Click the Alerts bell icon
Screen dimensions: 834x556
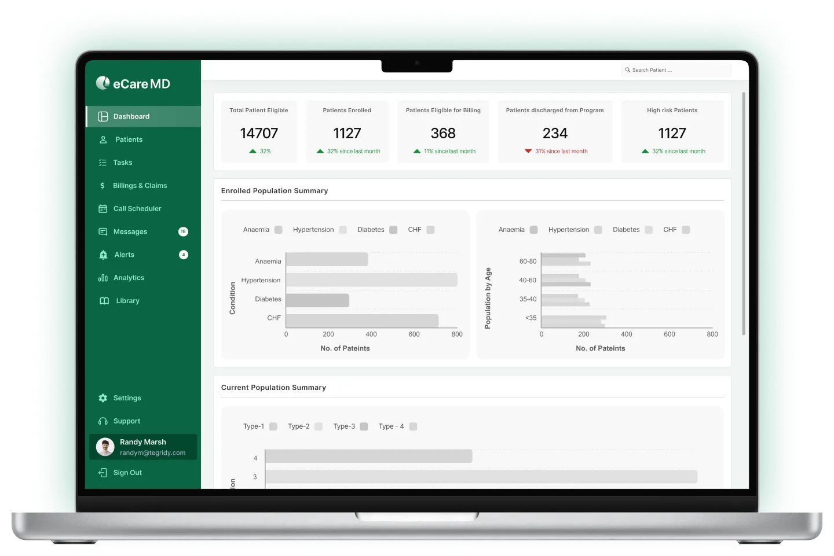pos(103,255)
